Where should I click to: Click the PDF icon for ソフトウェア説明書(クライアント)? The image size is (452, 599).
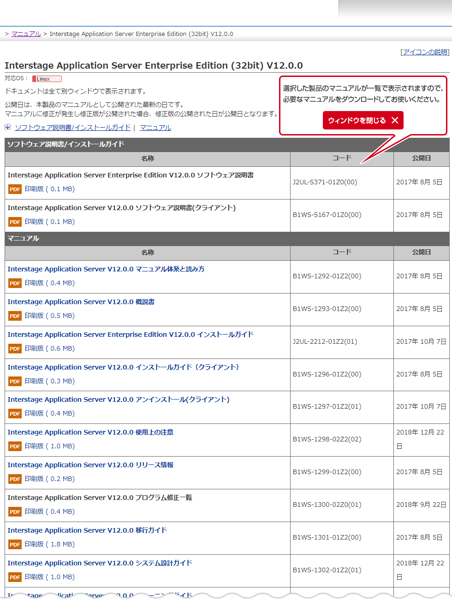pyautogui.click(x=15, y=222)
